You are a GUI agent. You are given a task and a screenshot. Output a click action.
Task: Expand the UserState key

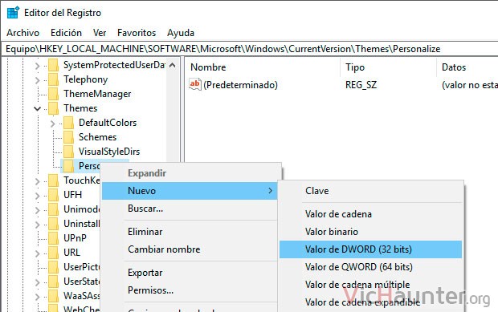coord(38,282)
